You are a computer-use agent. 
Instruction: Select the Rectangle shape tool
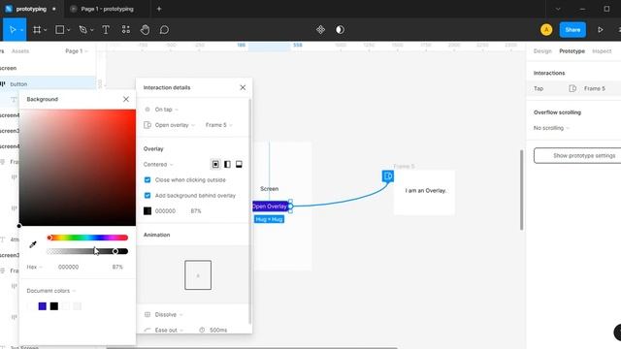click(60, 30)
